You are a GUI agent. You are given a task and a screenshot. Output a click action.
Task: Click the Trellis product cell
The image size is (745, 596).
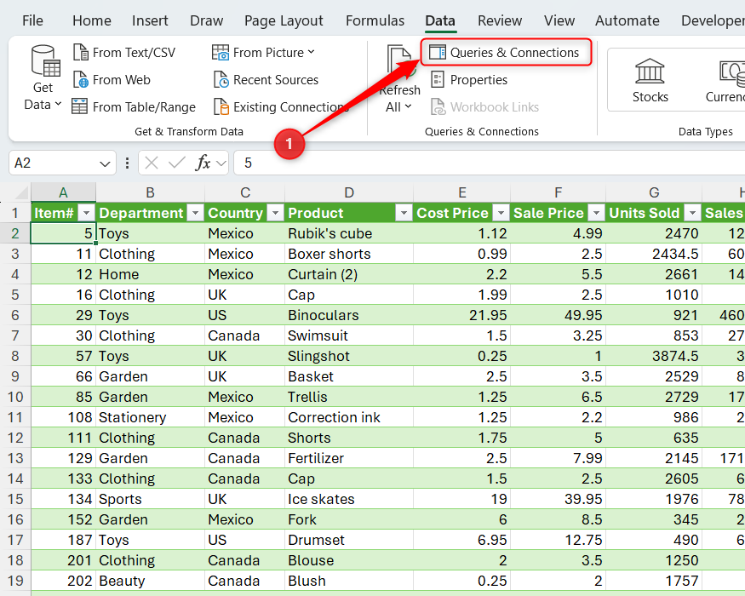(349, 397)
